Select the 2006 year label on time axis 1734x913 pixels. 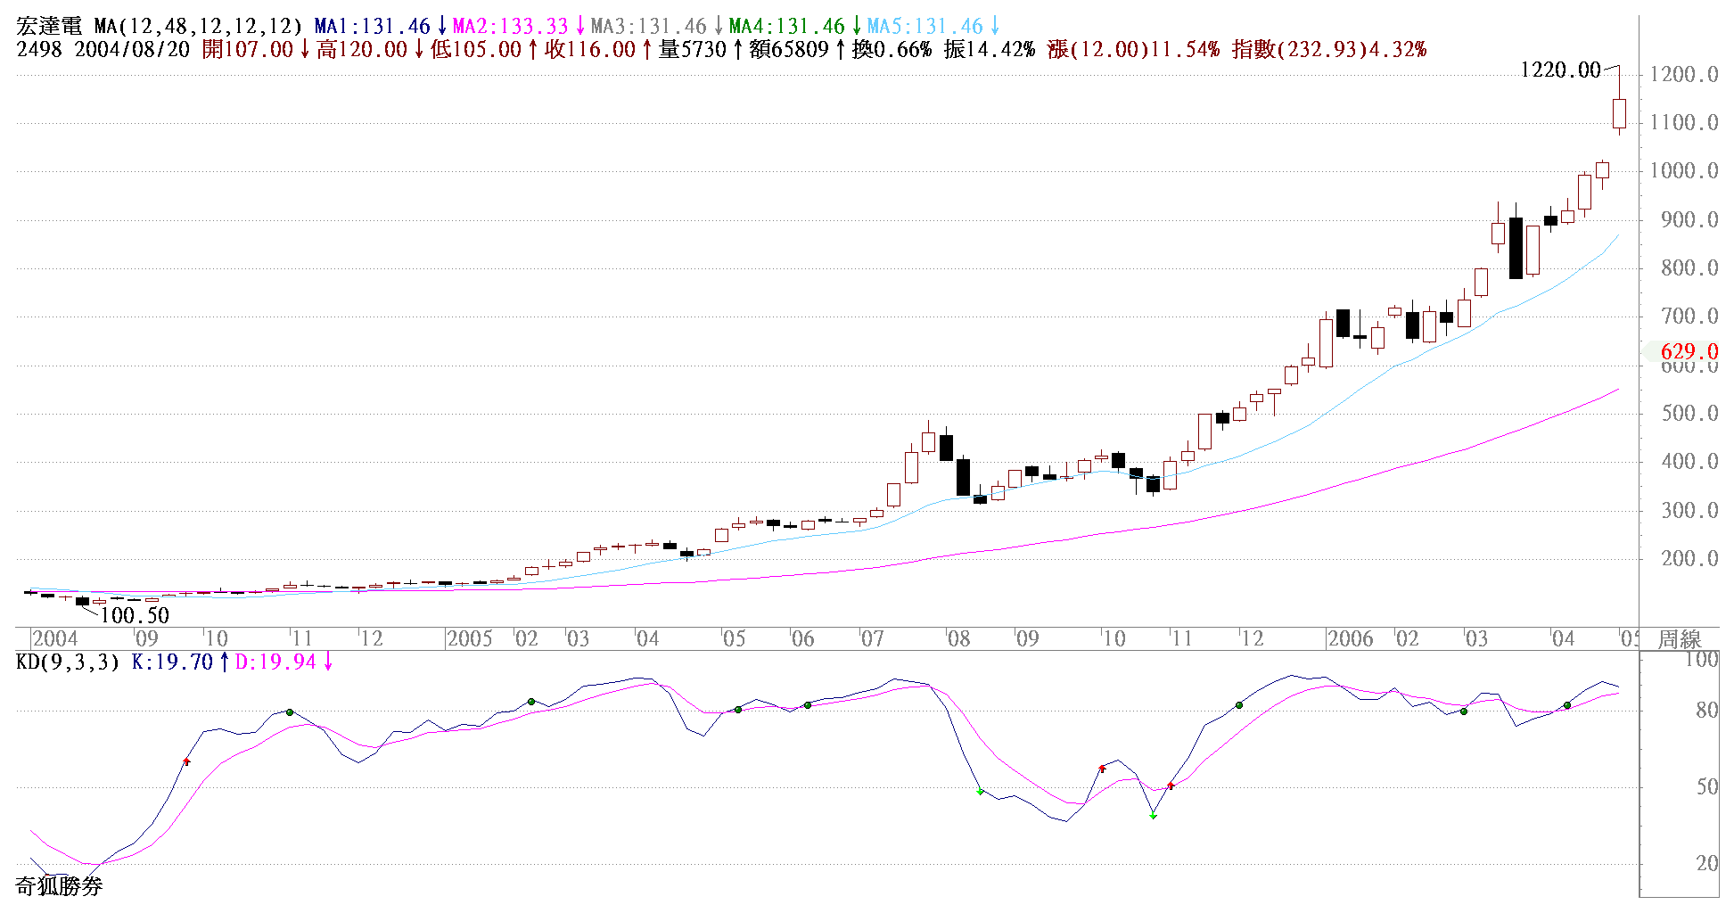click(x=1350, y=638)
